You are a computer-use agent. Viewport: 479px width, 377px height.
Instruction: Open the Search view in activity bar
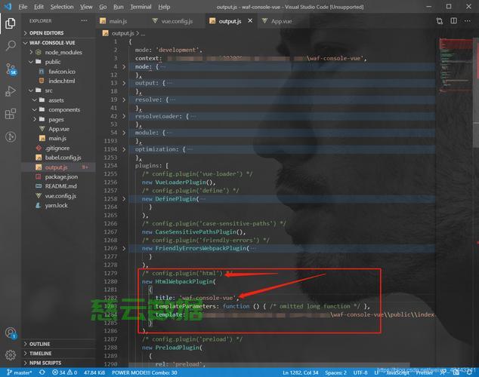[11, 46]
